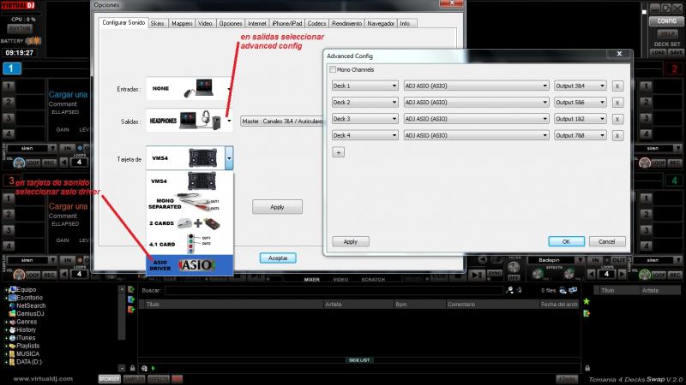Expand the Playlists tree node
686x385 pixels.
click(x=6, y=346)
